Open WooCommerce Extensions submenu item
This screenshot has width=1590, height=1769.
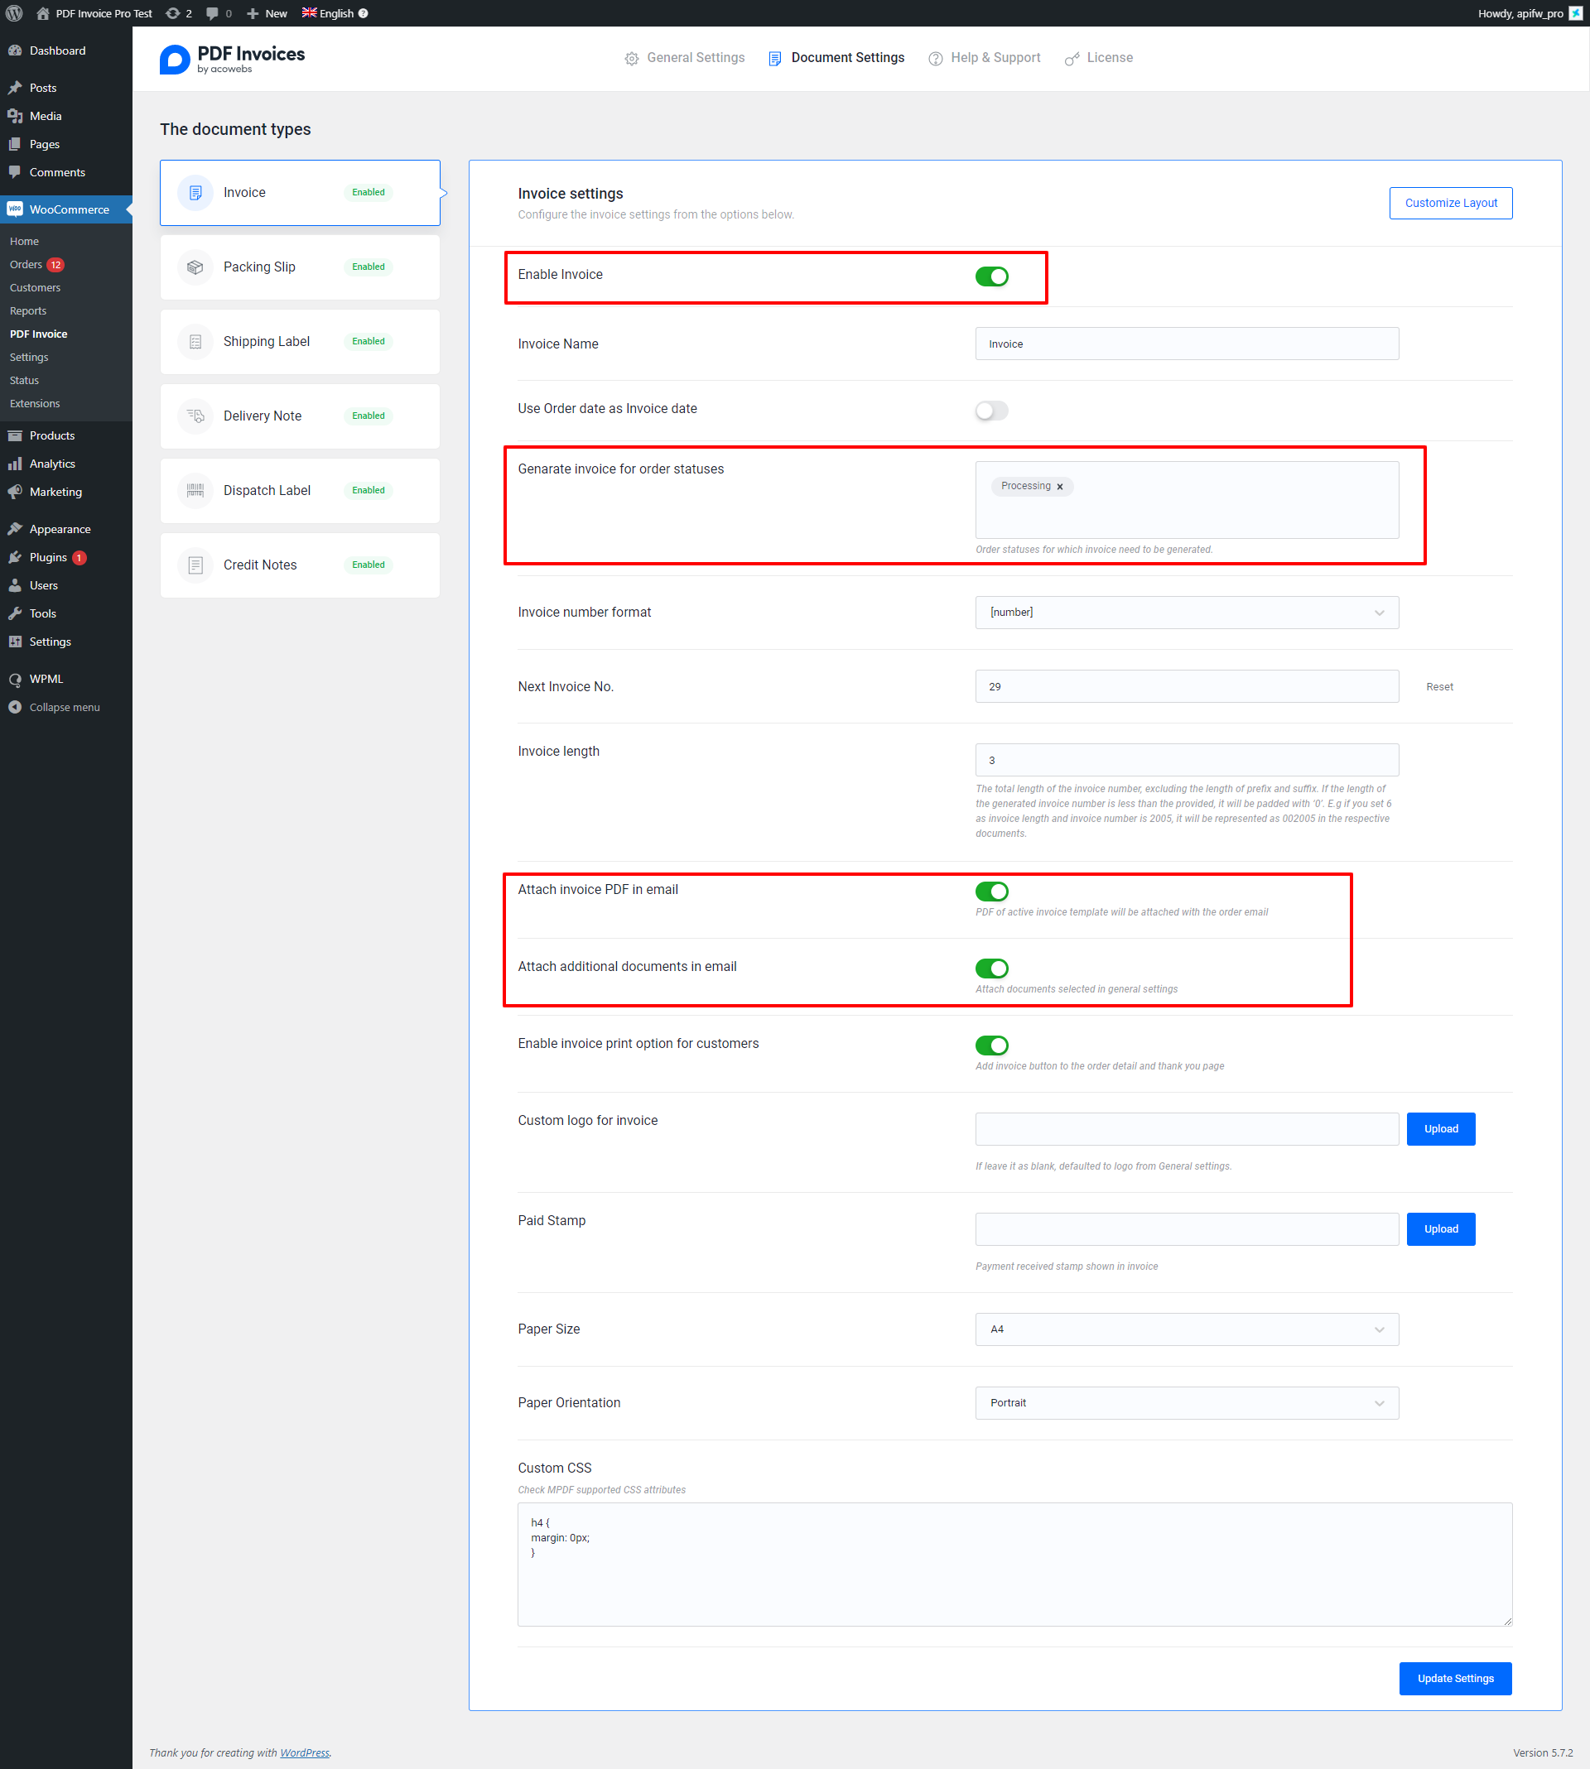(35, 403)
